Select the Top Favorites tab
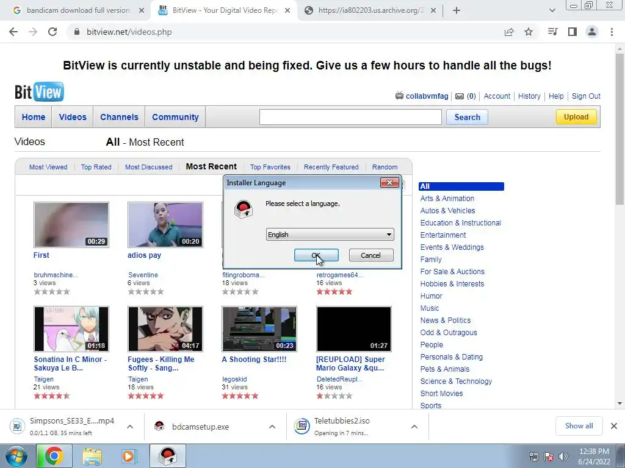The height and width of the screenshot is (468, 625). point(270,167)
